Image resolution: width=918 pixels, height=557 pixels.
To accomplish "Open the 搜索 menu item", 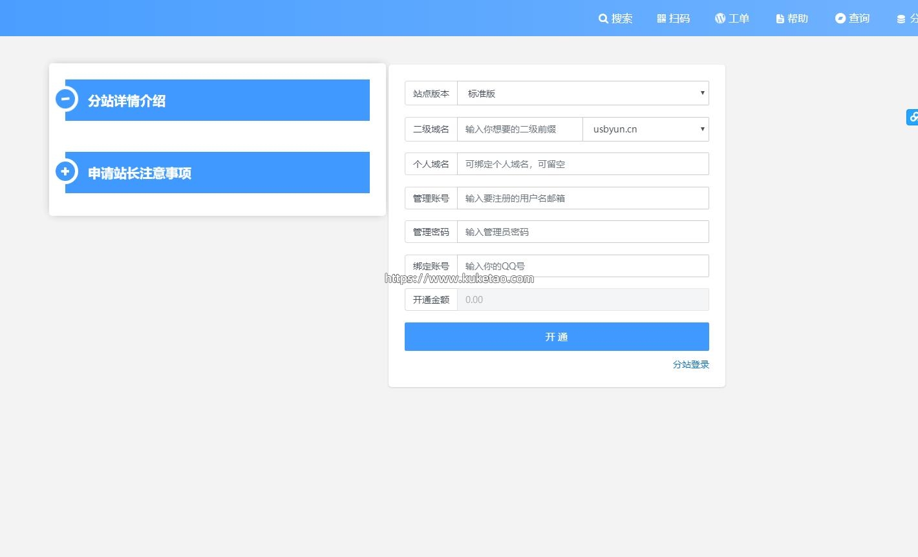I will tap(622, 19).
